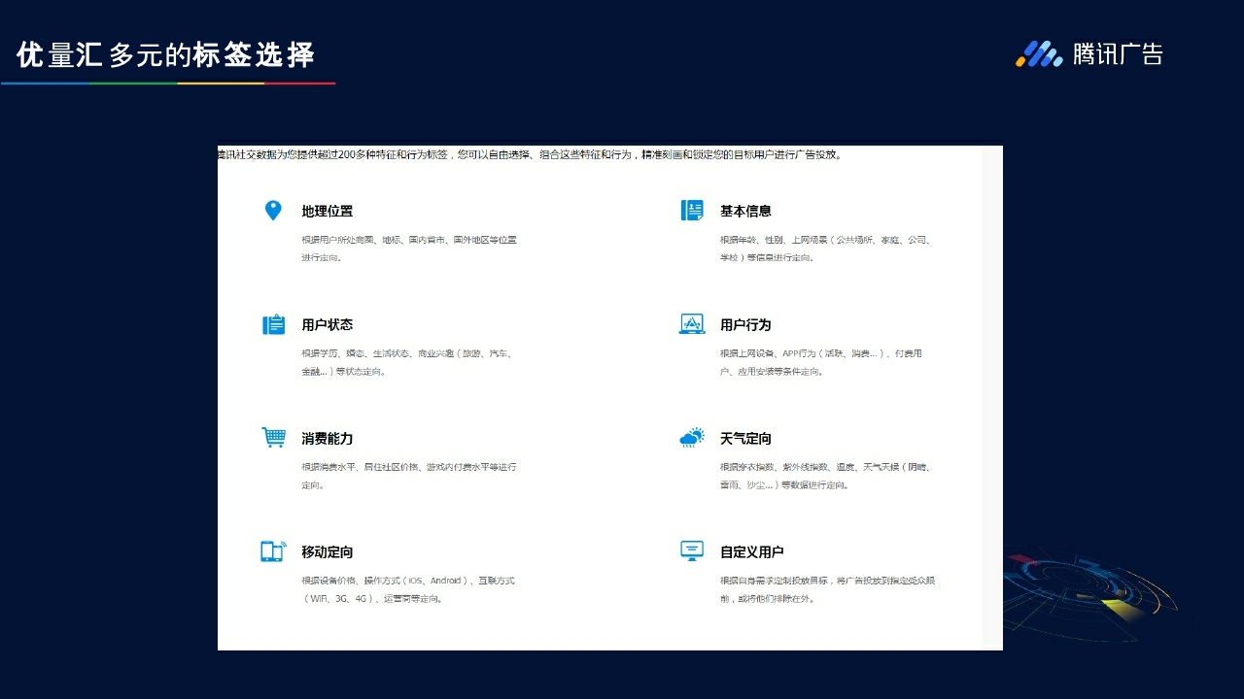Open the 地理位置 targeting category

pyautogui.click(x=328, y=211)
